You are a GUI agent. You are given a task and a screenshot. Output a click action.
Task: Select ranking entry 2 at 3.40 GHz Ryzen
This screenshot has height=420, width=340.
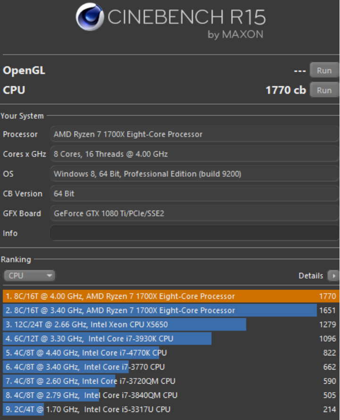pyautogui.click(x=171, y=311)
